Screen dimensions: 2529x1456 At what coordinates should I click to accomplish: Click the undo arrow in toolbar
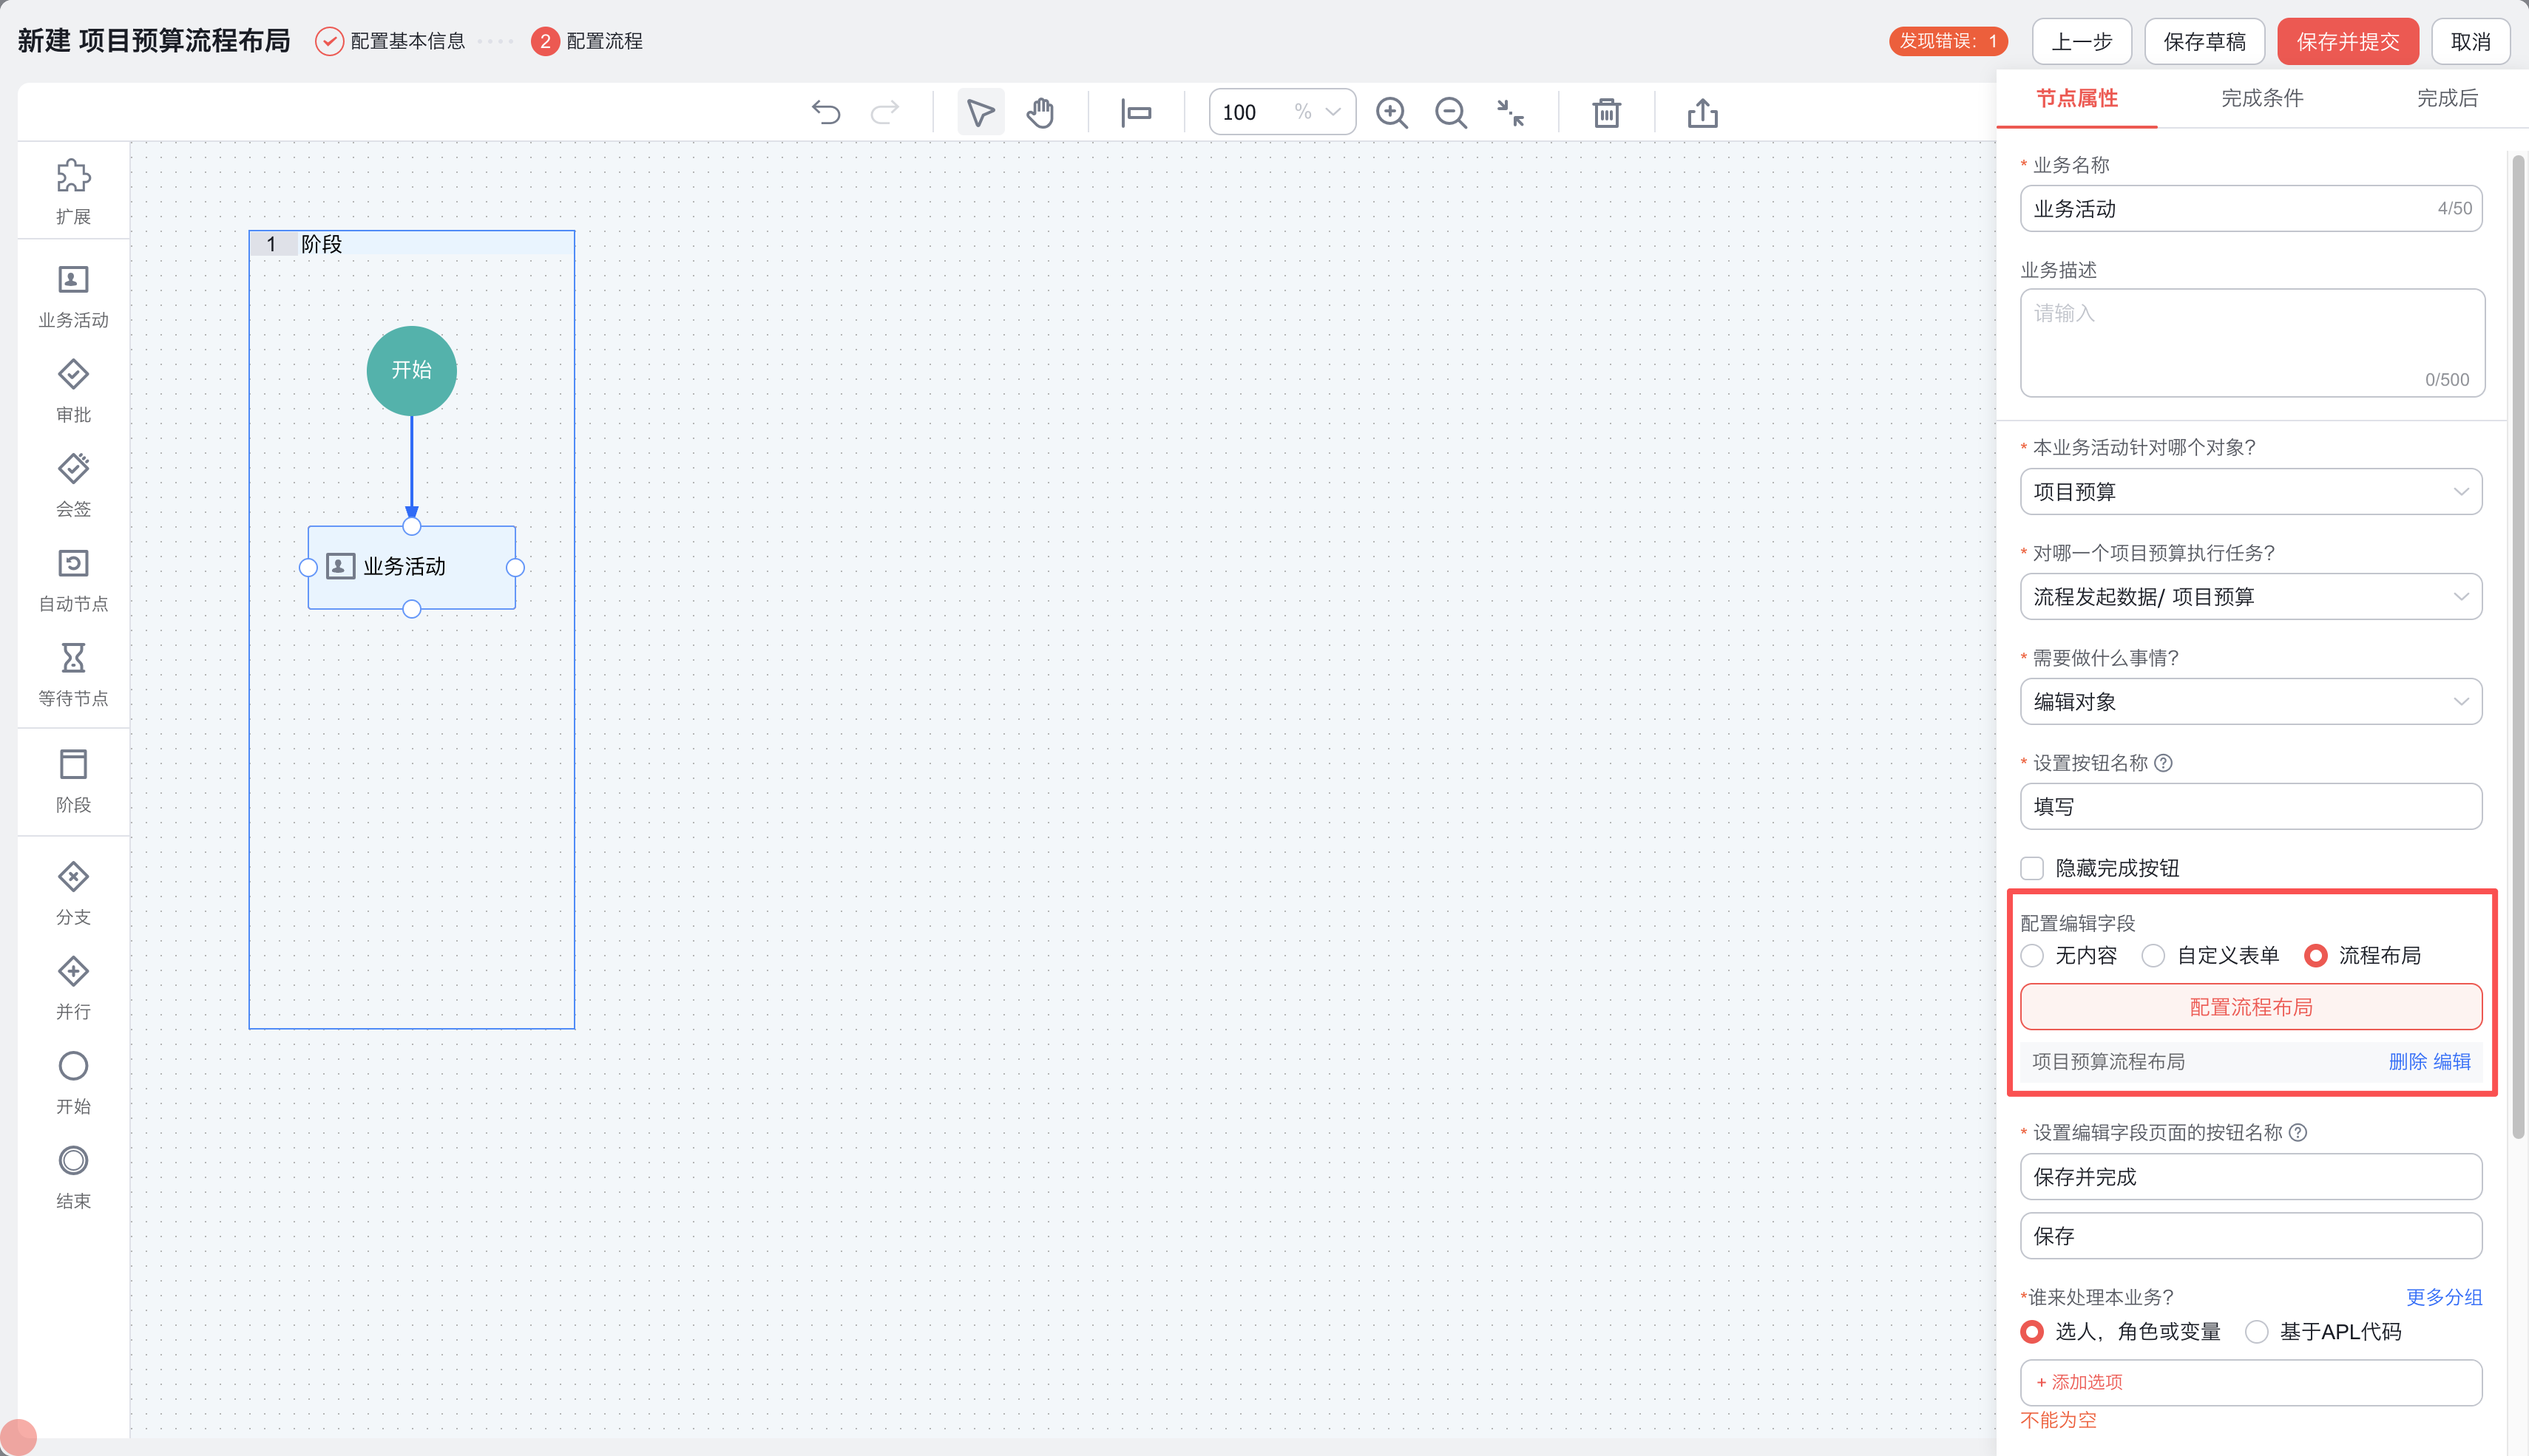click(x=825, y=112)
